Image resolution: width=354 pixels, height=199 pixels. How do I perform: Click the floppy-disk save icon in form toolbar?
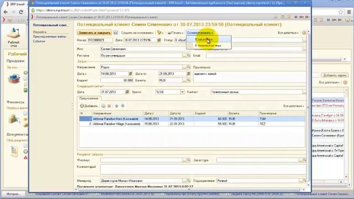[x=116, y=33]
